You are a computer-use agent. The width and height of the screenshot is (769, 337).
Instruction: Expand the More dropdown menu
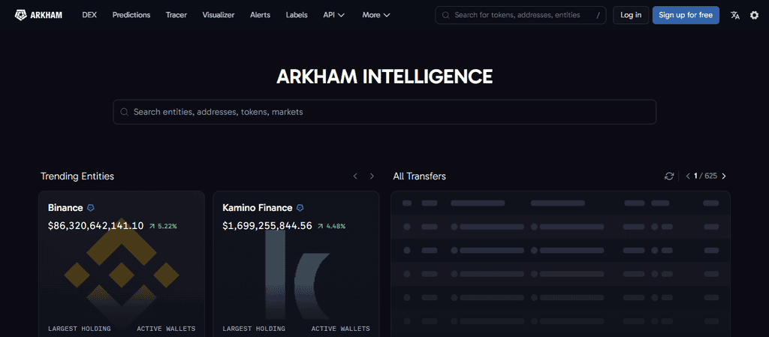[376, 15]
